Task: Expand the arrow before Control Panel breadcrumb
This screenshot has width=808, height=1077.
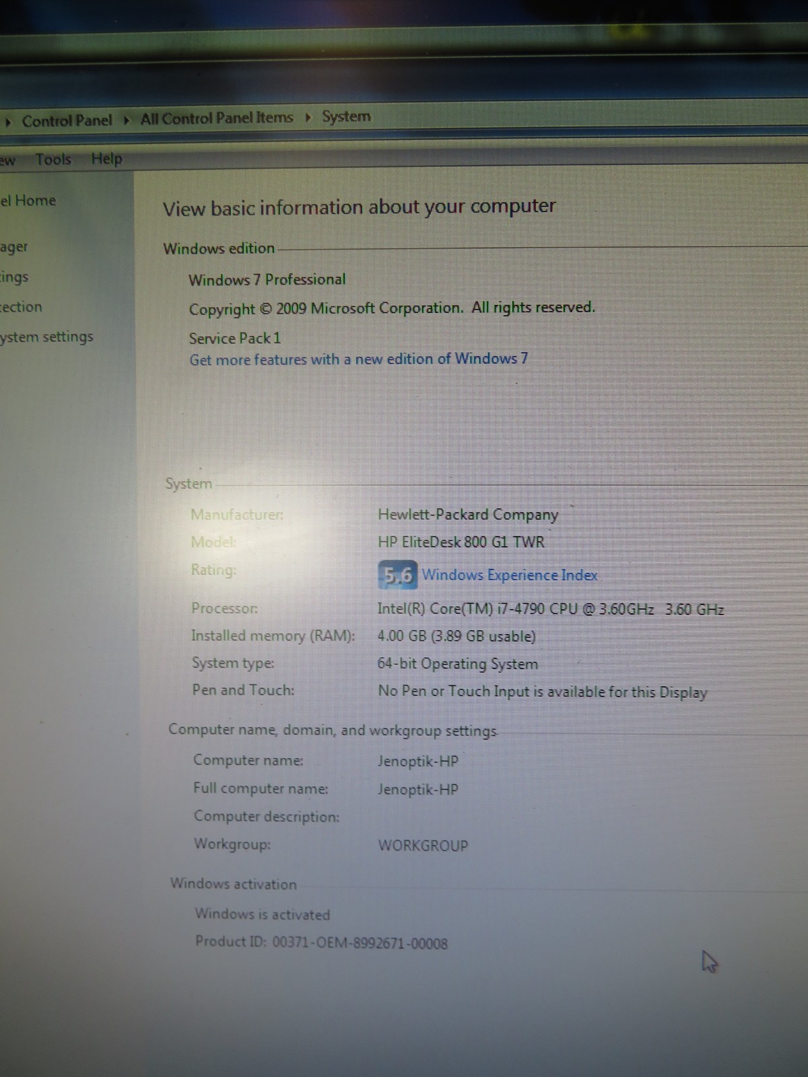Action: coord(8,122)
